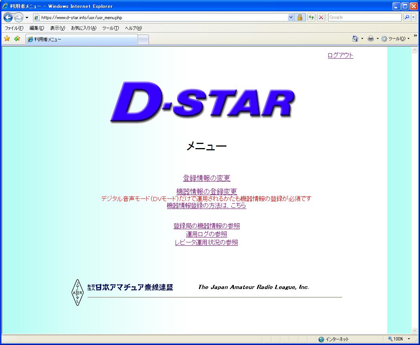
Task: Open a new blank tab
Action: [x=143, y=39]
